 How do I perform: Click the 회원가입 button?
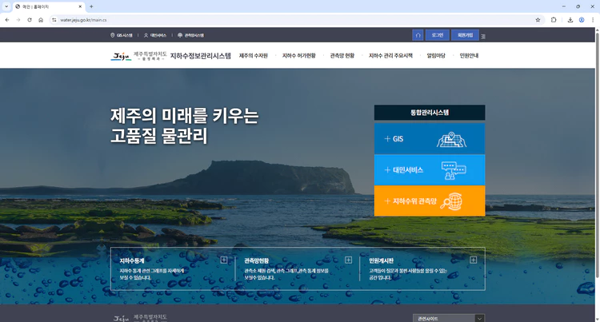coord(464,35)
